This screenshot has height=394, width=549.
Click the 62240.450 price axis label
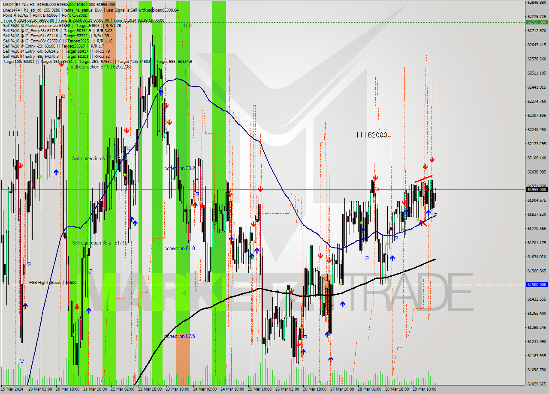pyautogui.click(x=537, y=129)
